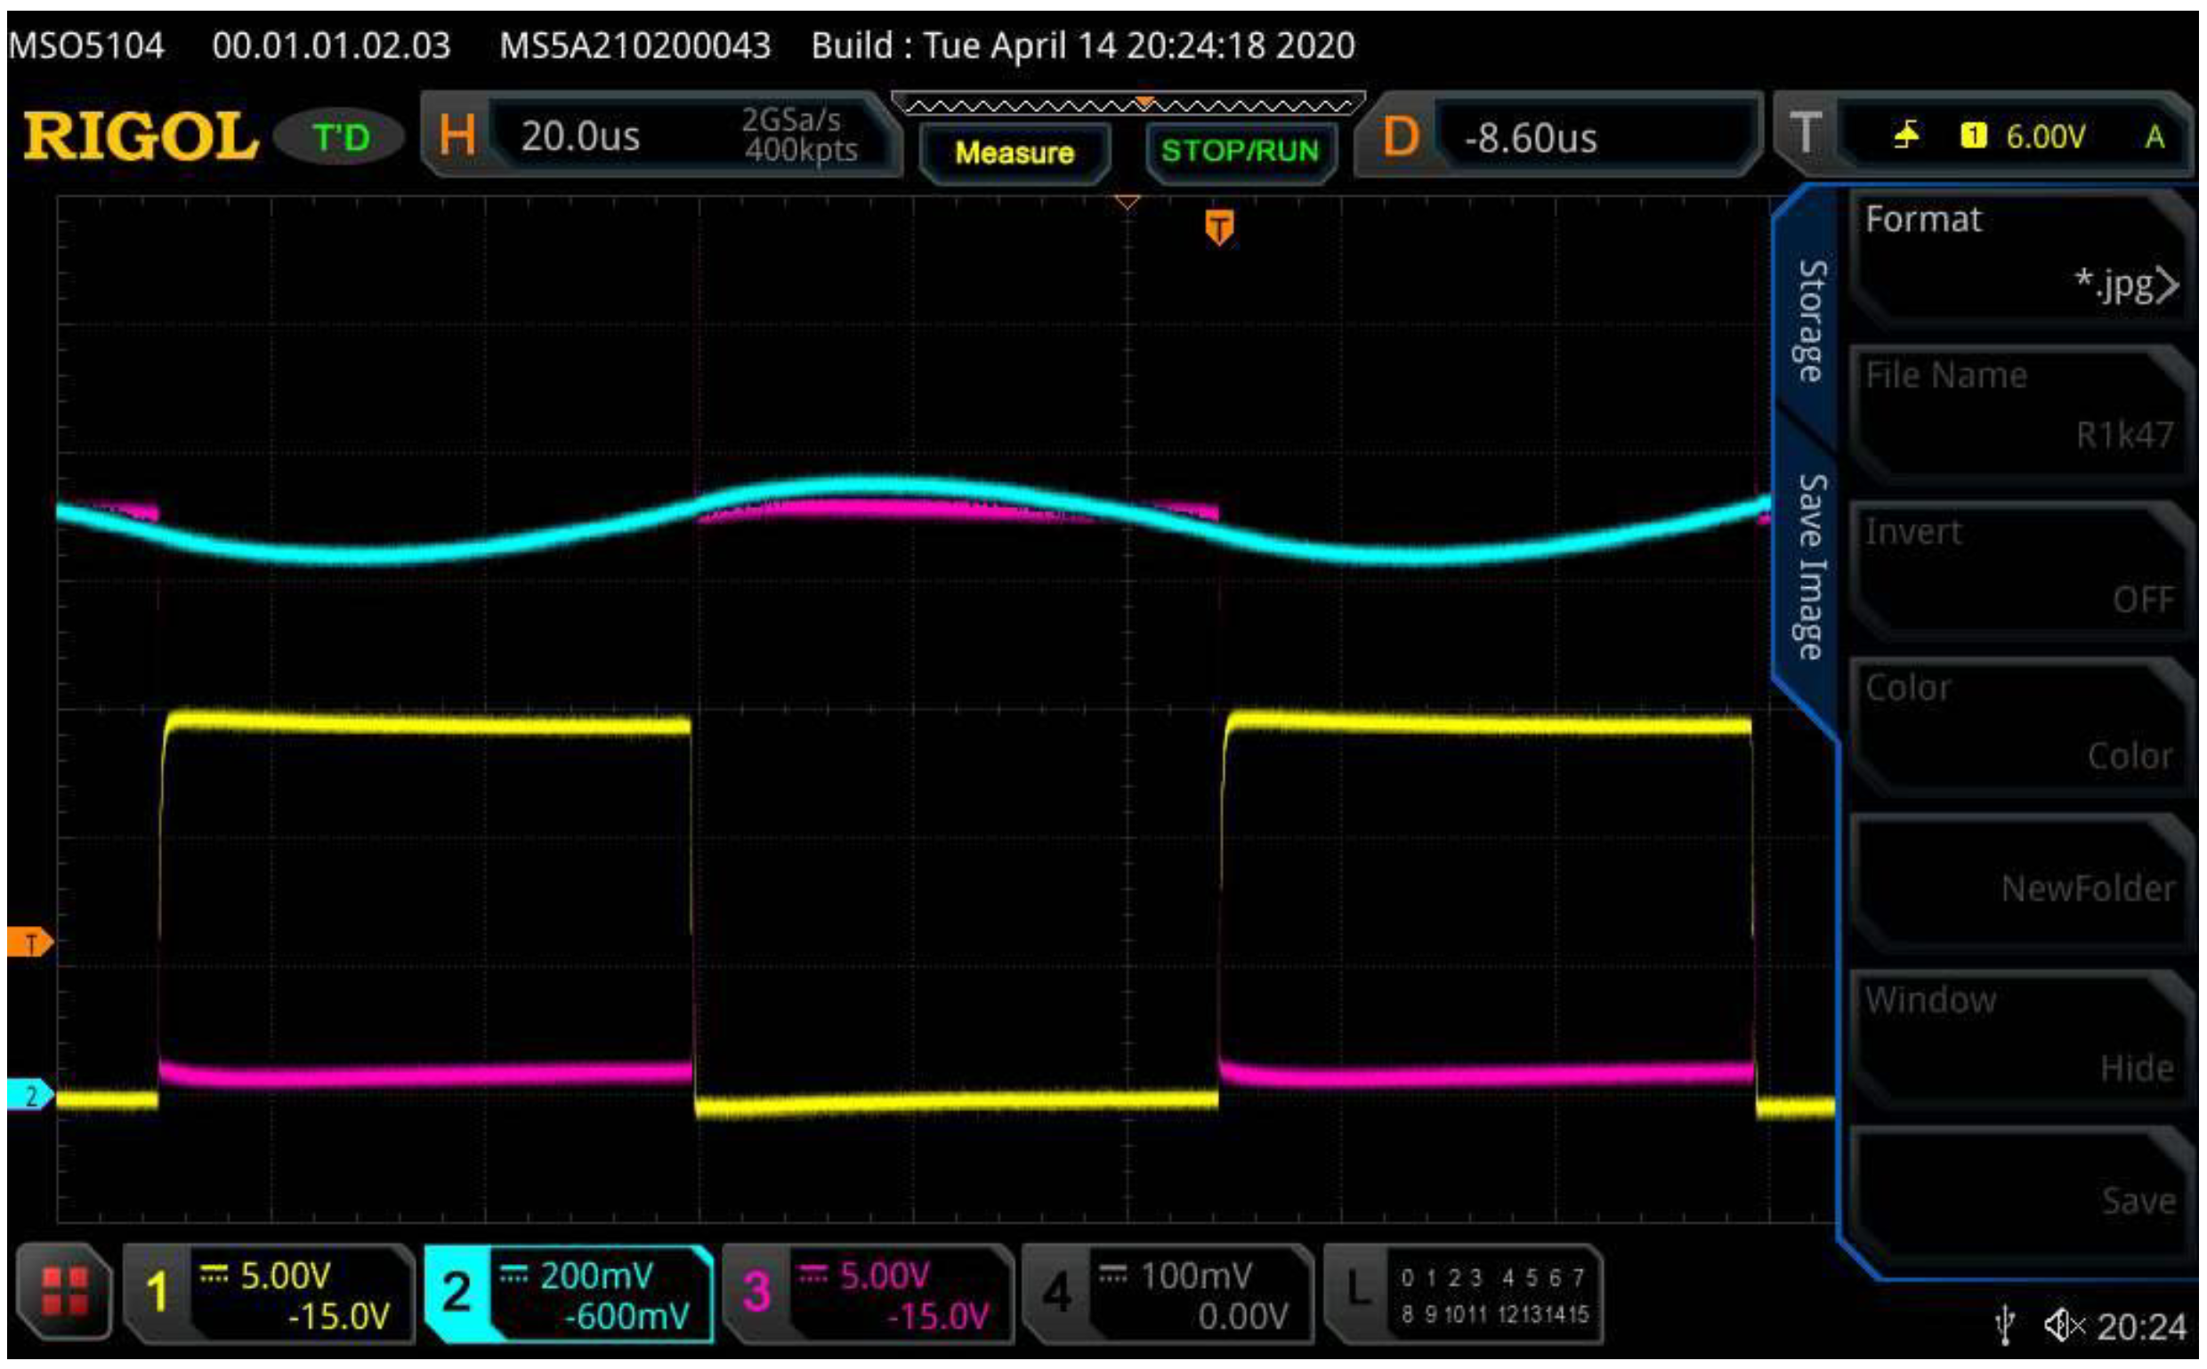Viewport: 2207px width, 1369px height.
Task: Click the cyan channel 2 ground marker
Action: point(30,1095)
